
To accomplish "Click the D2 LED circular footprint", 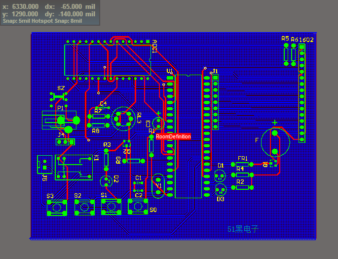I will [x=106, y=181].
